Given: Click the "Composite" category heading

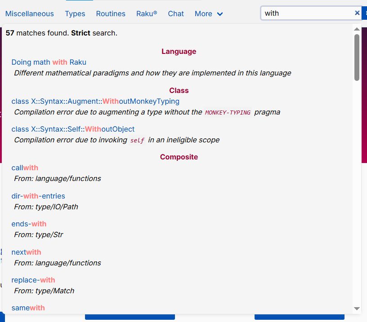Looking at the screenshot, I should coord(179,157).
